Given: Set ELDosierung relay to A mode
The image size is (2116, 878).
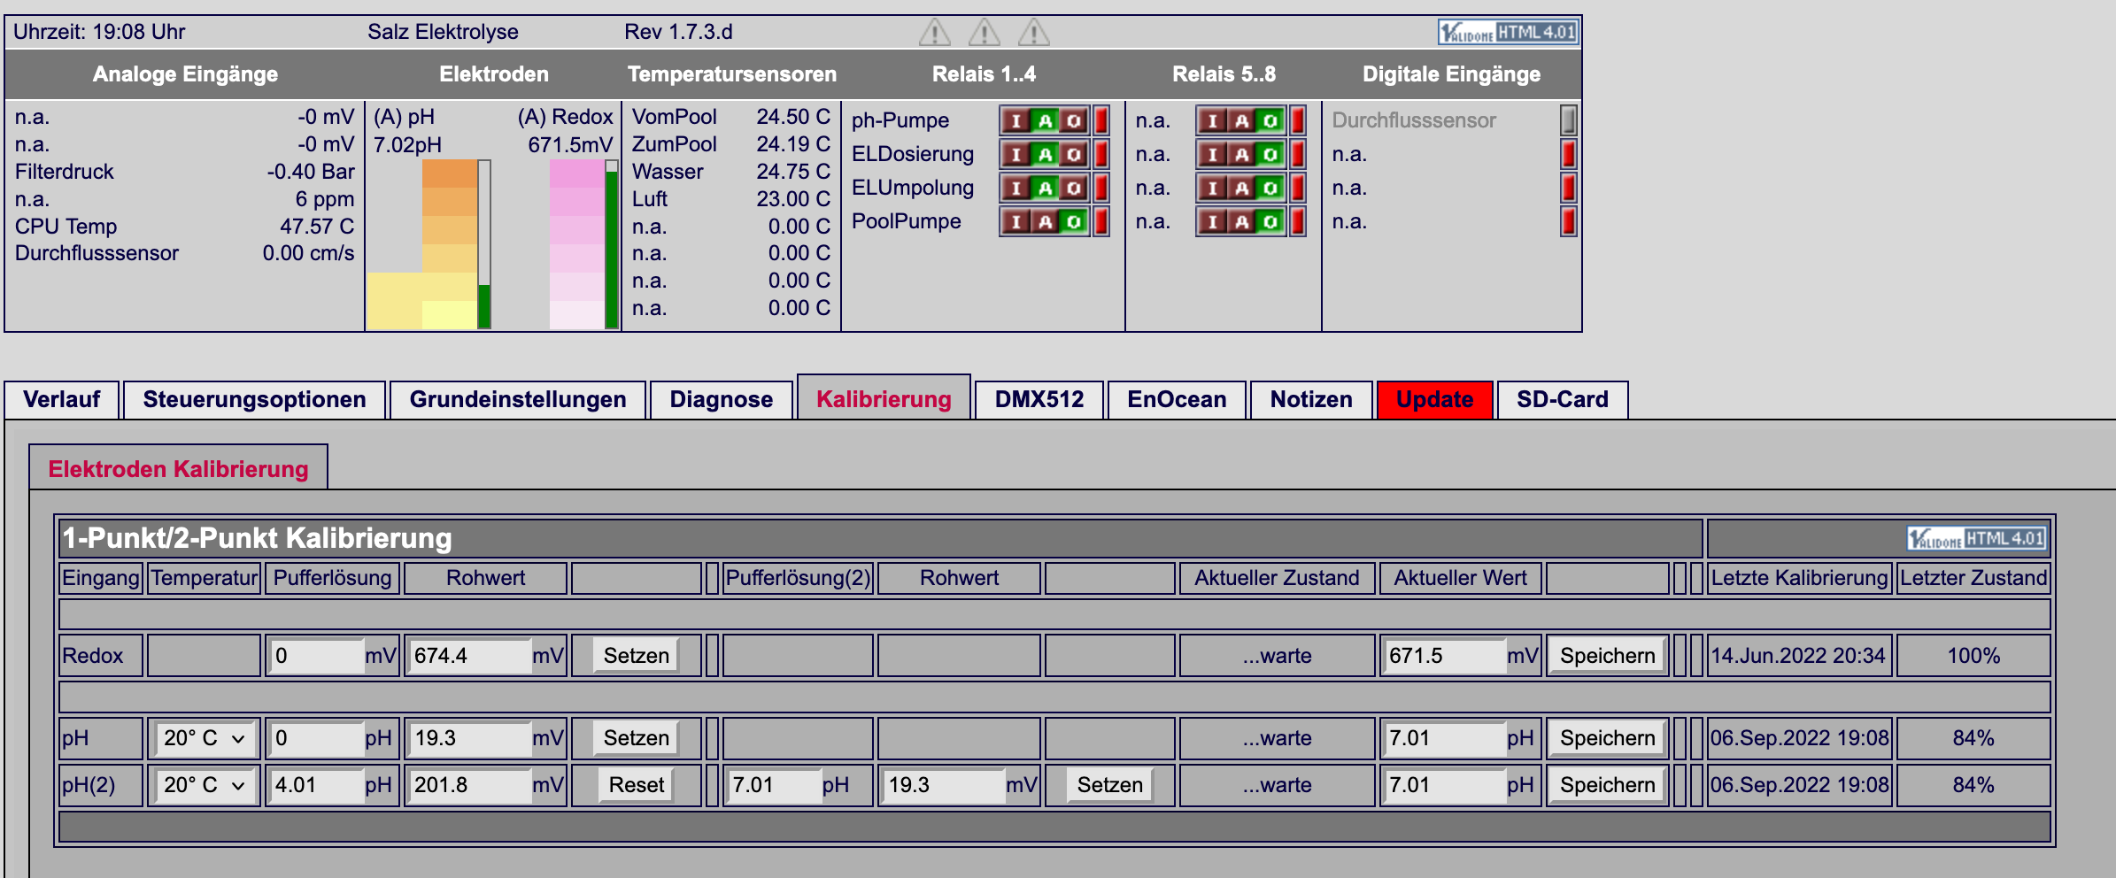Looking at the screenshot, I should click(x=1046, y=154).
